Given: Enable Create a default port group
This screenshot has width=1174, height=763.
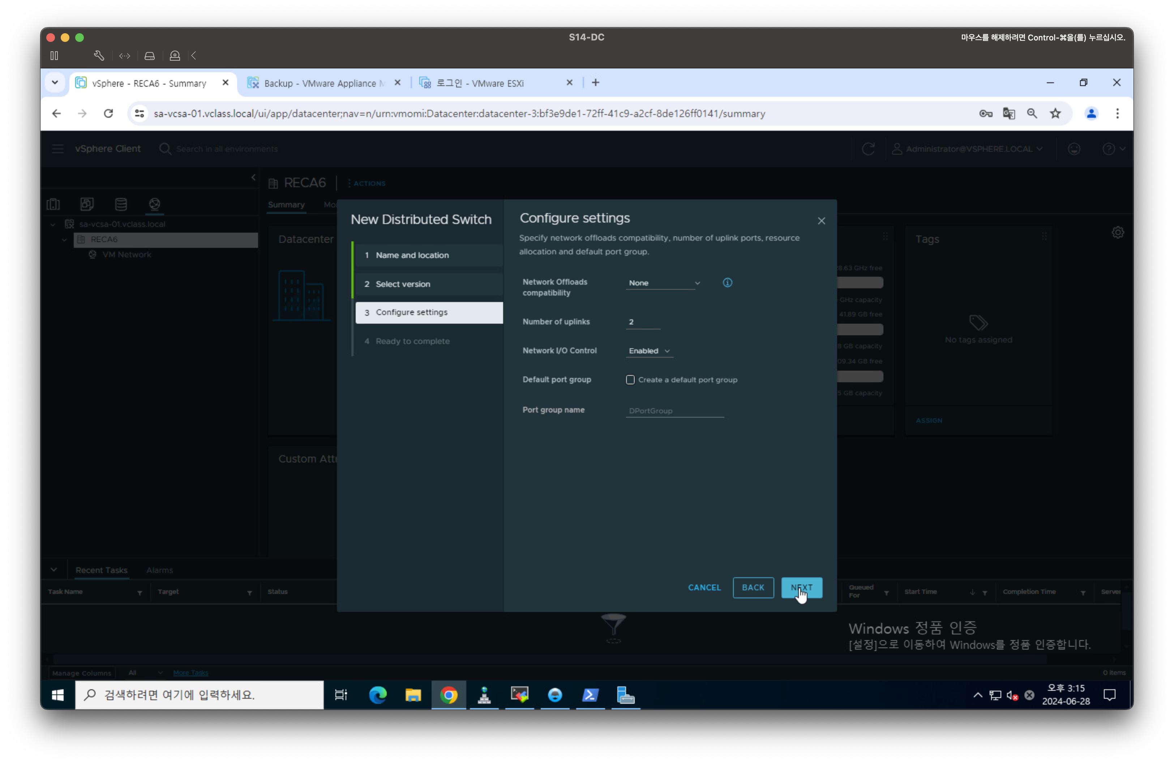Looking at the screenshot, I should pyautogui.click(x=630, y=380).
